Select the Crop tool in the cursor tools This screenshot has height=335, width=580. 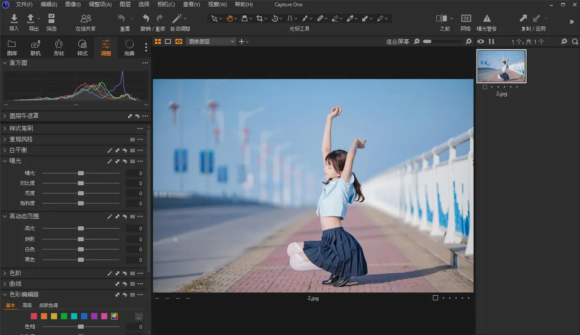(260, 18)
